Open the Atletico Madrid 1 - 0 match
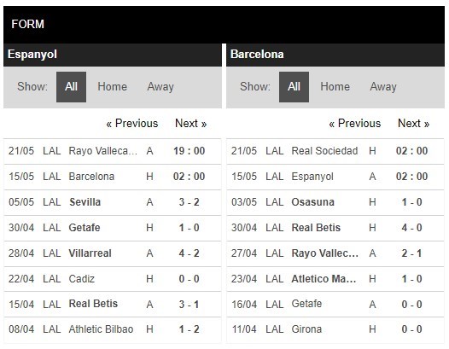This screenshot has width=449, height=349. (335, 279)
